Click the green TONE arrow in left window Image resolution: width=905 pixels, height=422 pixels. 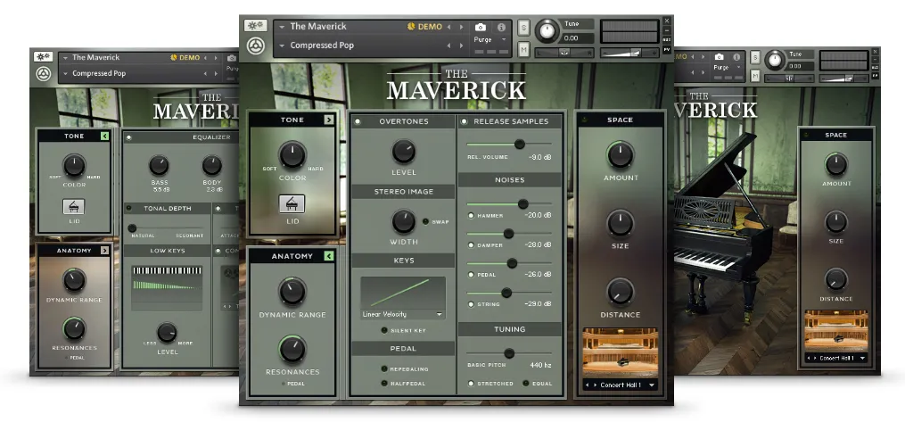coord(104,136)
